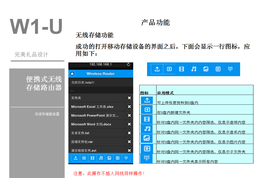Click the 图标 table header cell
277x178 pixels.
pos(148,90)
